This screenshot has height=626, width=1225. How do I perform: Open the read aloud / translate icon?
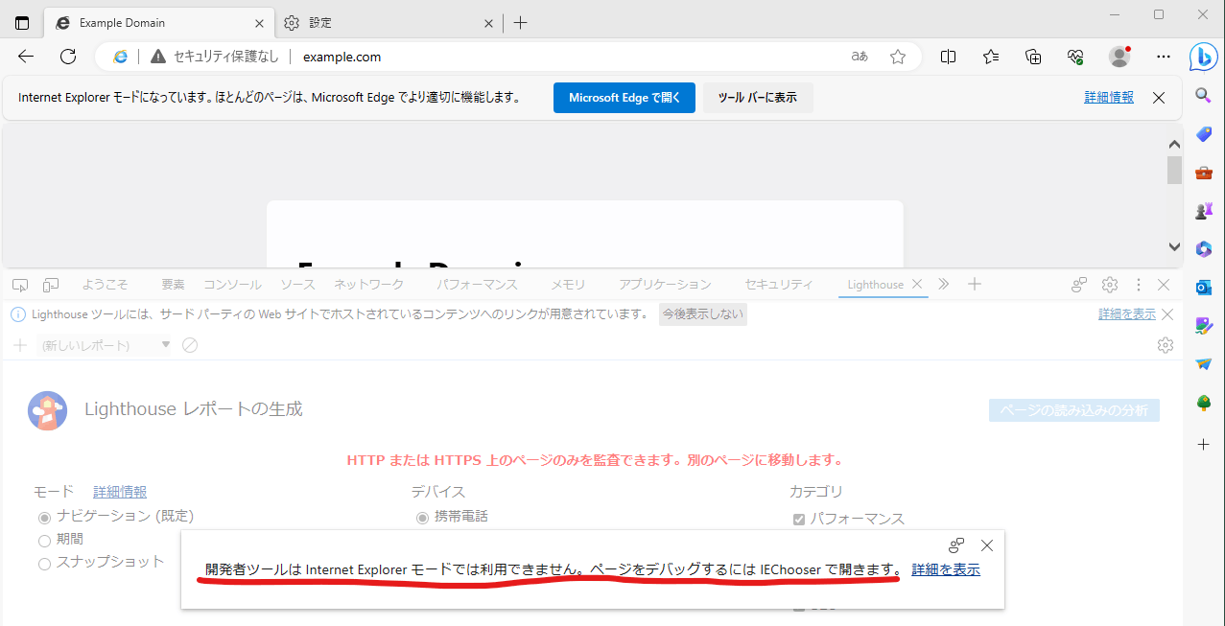(860, 57)
